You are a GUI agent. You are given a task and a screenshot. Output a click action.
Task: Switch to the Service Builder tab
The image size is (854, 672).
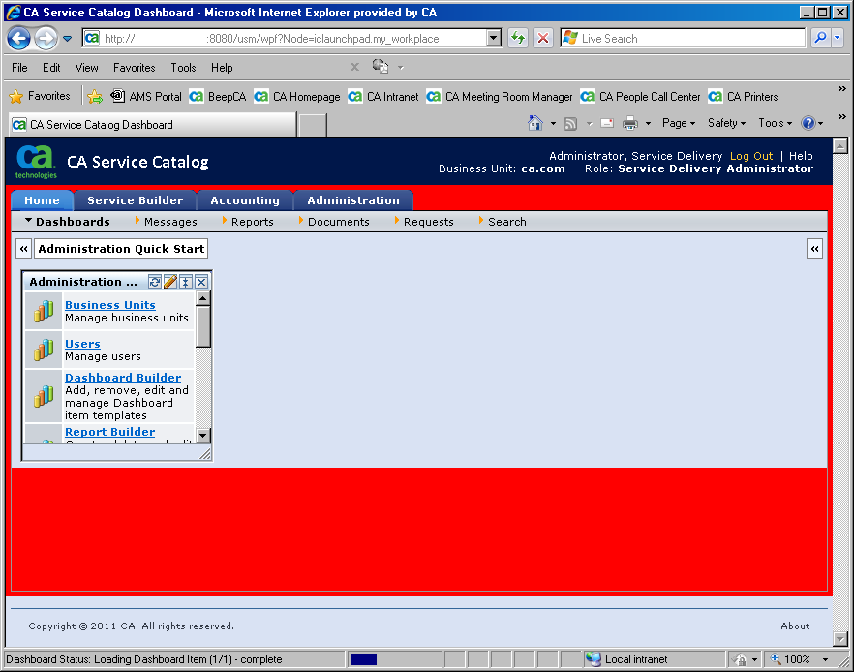coord(136,200)
